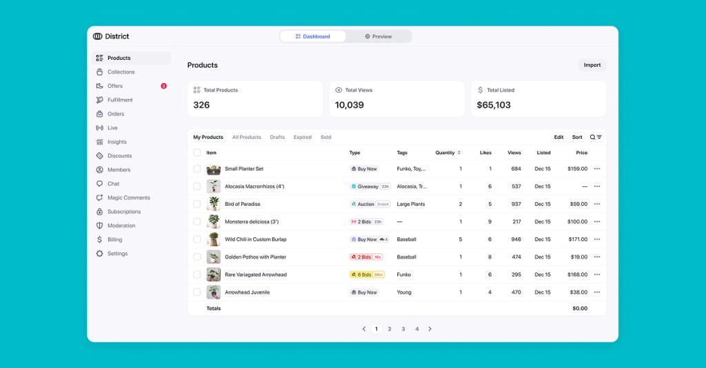Click the Views column header
Viewport: 706px width, 368px height.
[514, 153]
